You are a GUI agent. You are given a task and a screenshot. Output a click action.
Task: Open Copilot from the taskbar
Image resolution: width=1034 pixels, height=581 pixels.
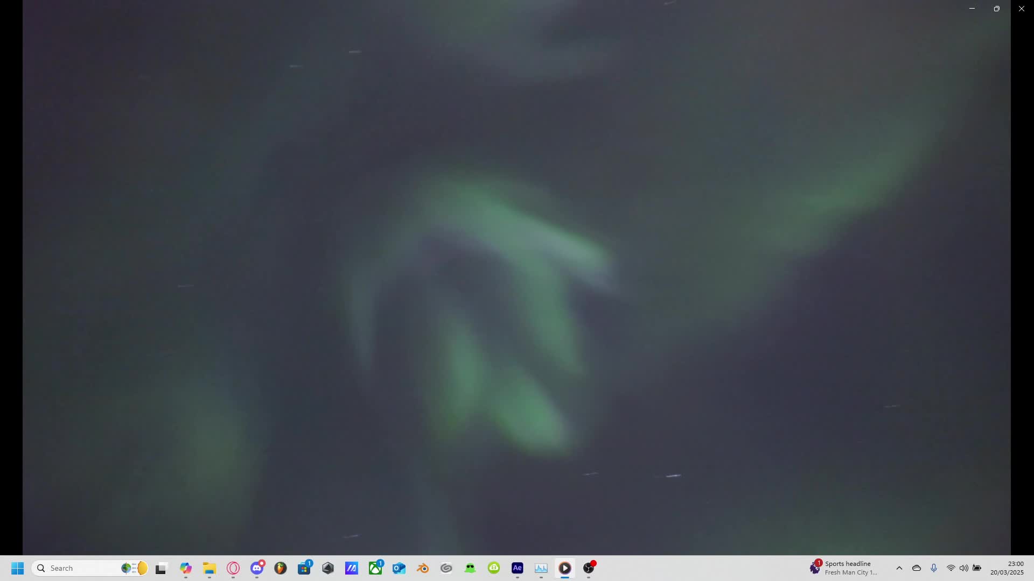coord(186,568)
